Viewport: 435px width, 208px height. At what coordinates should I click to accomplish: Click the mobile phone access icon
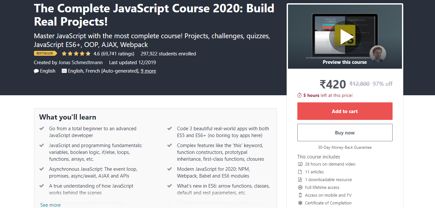[300, 195]
